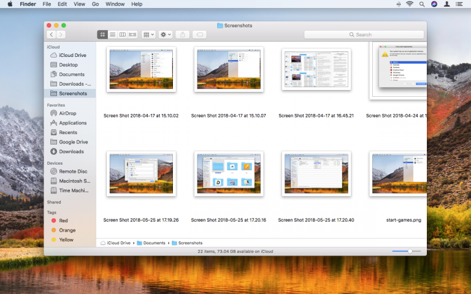Select the Red tag in sidebar
The height and width of the screenshot is (294, 471).
[63, 220]
